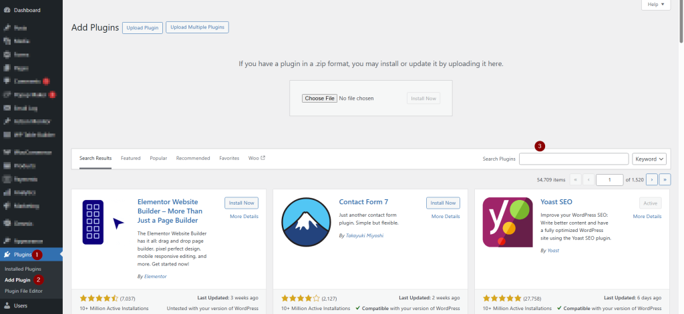
Task: Switch to the Recommended tab
Action: click(193, 158)
